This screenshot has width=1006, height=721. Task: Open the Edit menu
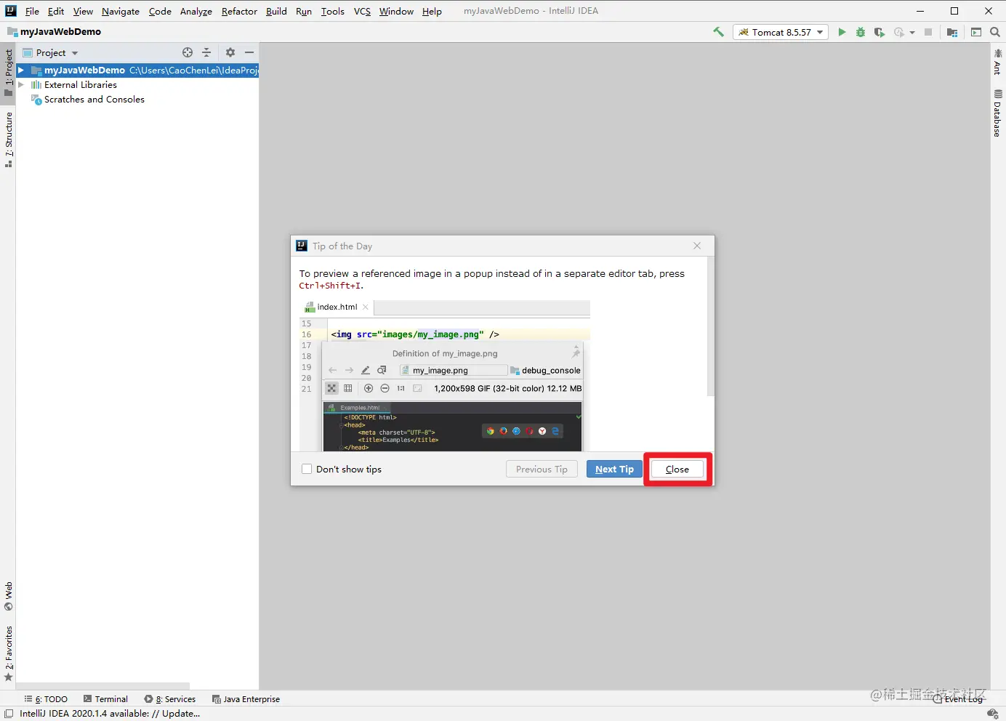click(56, 11)
